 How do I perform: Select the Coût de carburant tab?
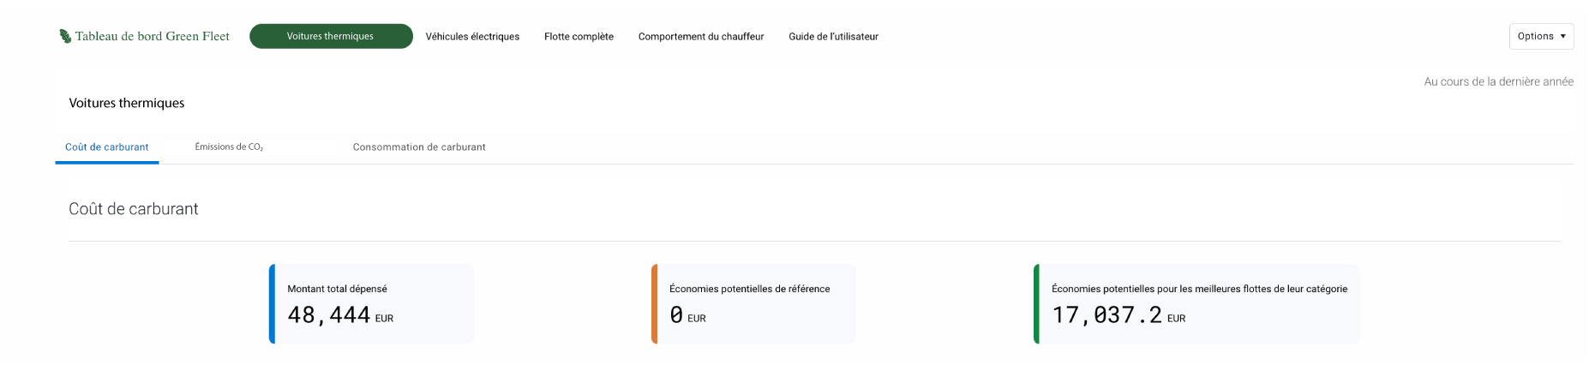[x=107, y=147]
